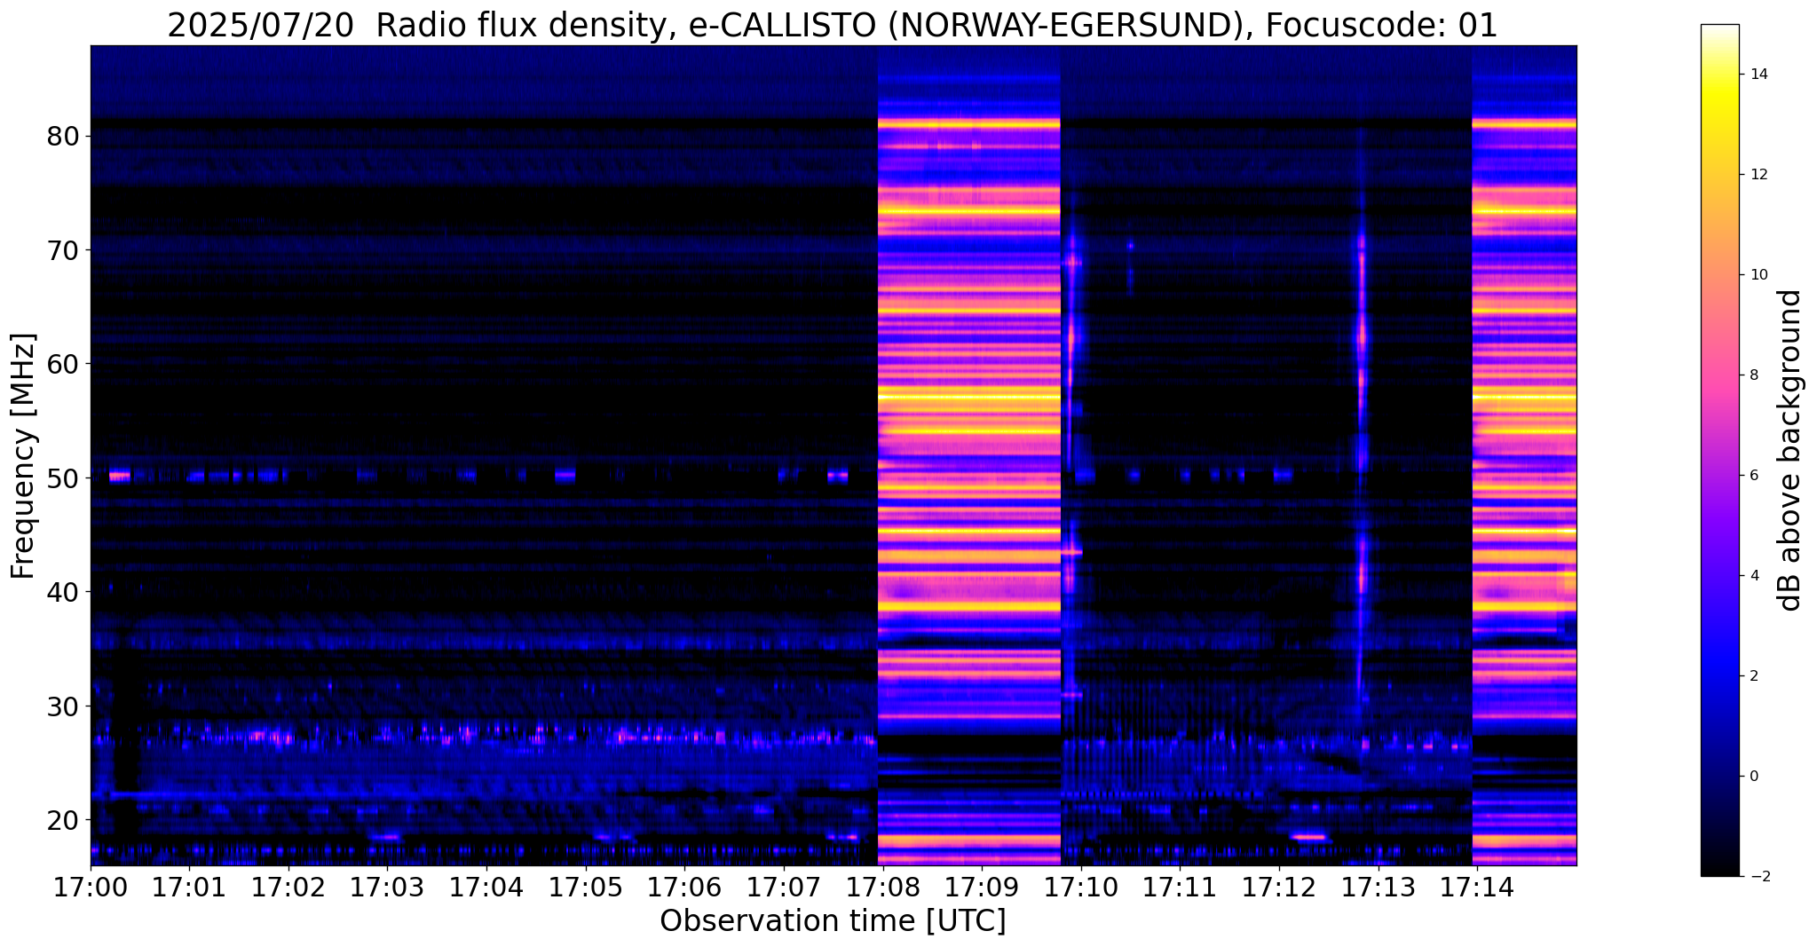Click the colorbar tick value 4

[x=1753, y=575]
